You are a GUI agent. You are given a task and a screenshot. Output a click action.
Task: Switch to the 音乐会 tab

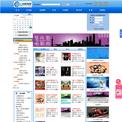point(67,49)
